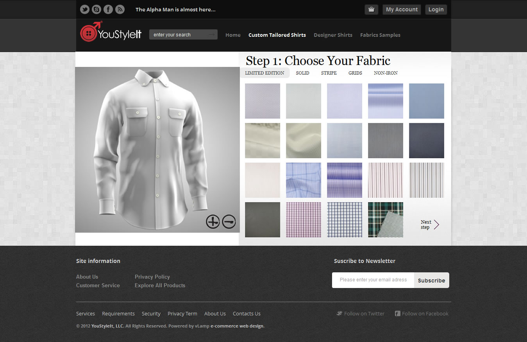
Task: Open Follow on Facebook link
Action: [425, 313]
